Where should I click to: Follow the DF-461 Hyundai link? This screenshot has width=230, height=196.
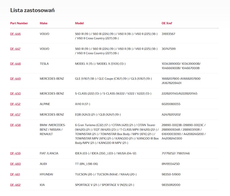16,174
